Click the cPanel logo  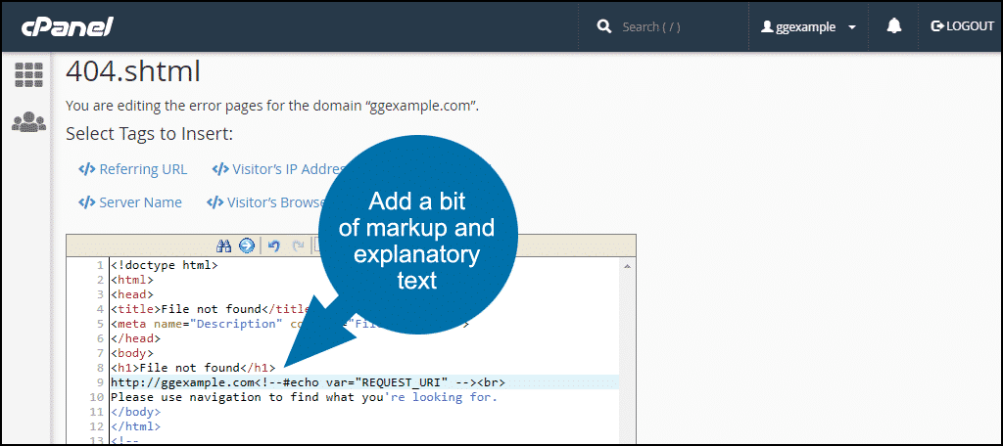click(x=68, y=24)
